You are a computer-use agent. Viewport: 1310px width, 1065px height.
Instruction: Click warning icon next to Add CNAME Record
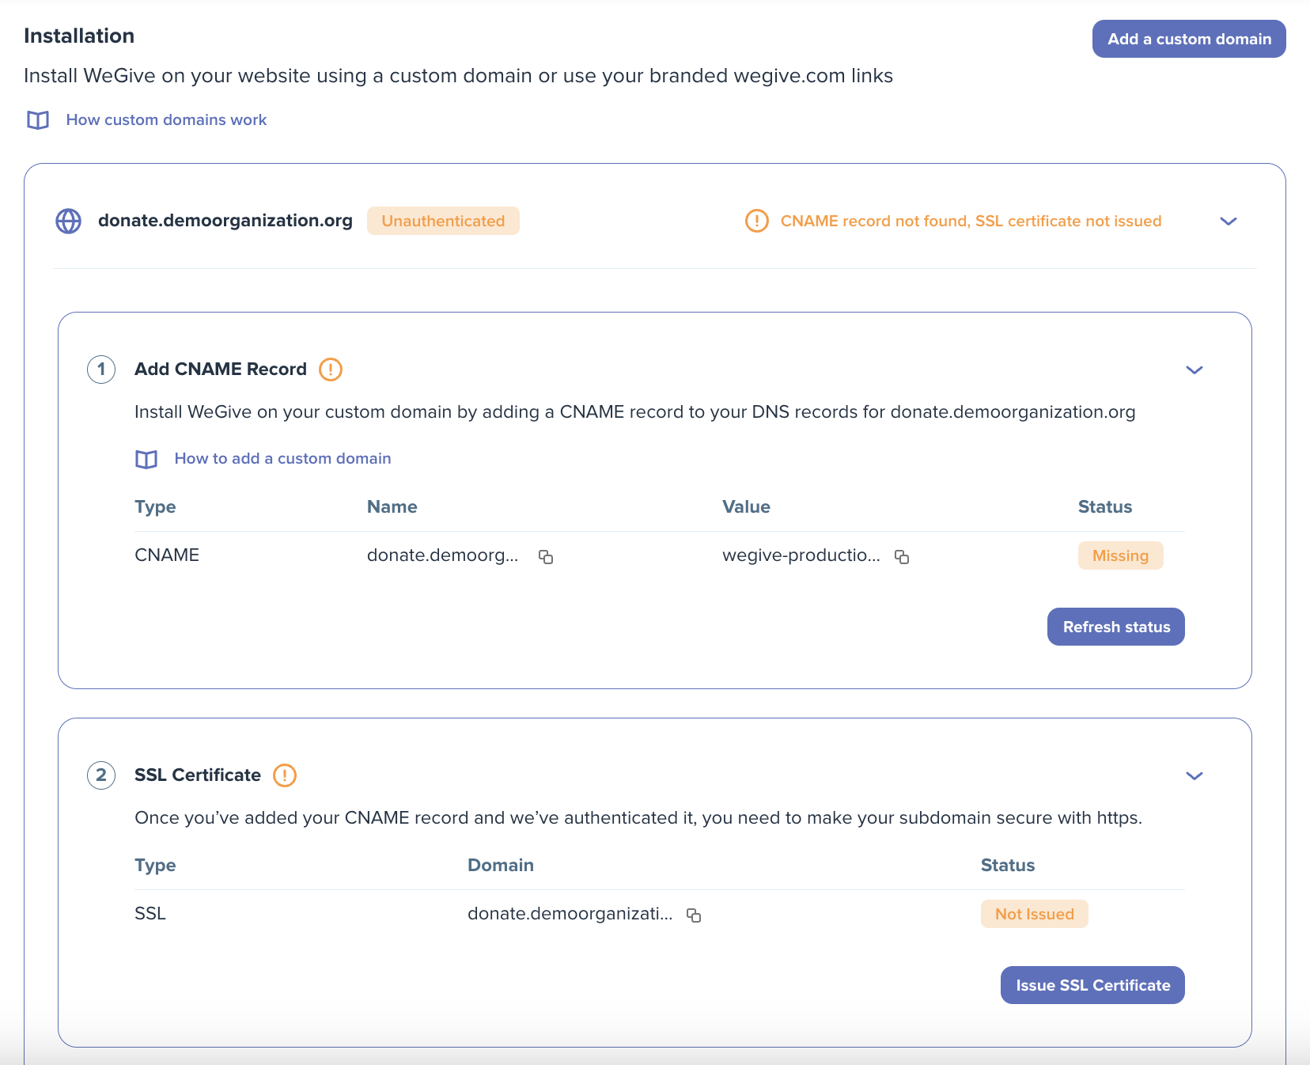click(x=331, y=370)
